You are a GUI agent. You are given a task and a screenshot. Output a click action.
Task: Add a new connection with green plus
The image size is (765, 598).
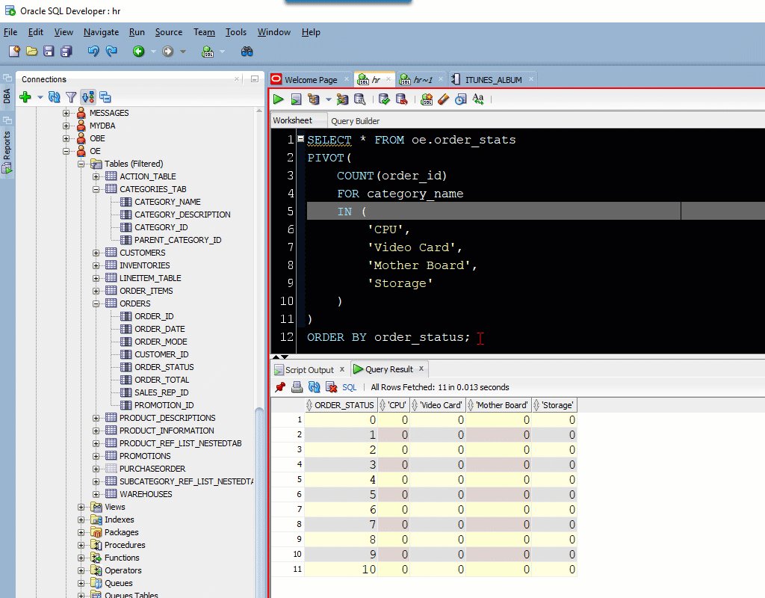[25, 97]
